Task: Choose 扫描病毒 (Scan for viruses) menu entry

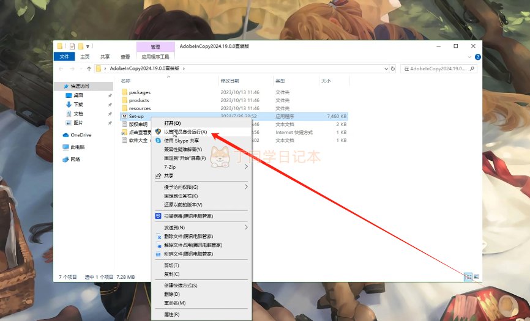Action: pyautogui.click(x=188, y=216)
